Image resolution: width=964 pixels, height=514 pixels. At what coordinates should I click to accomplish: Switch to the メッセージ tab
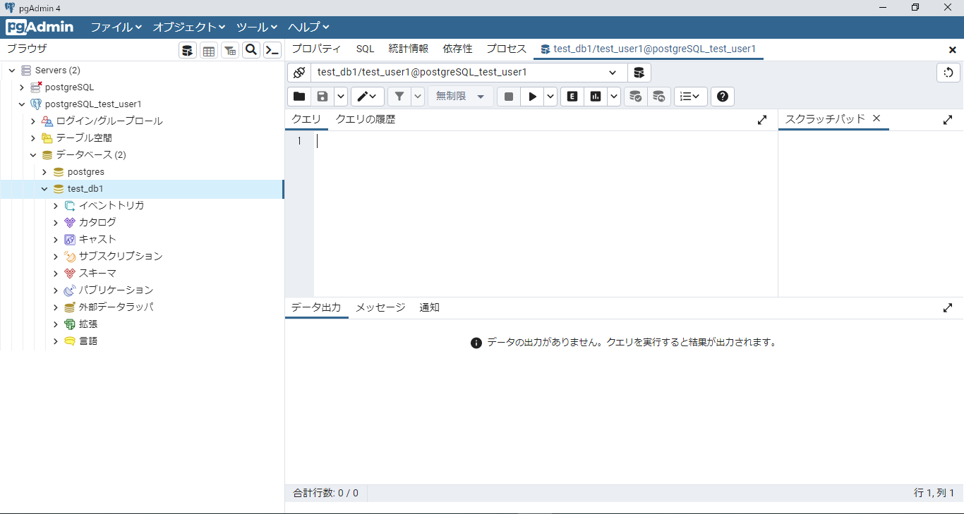coord(380,307)
